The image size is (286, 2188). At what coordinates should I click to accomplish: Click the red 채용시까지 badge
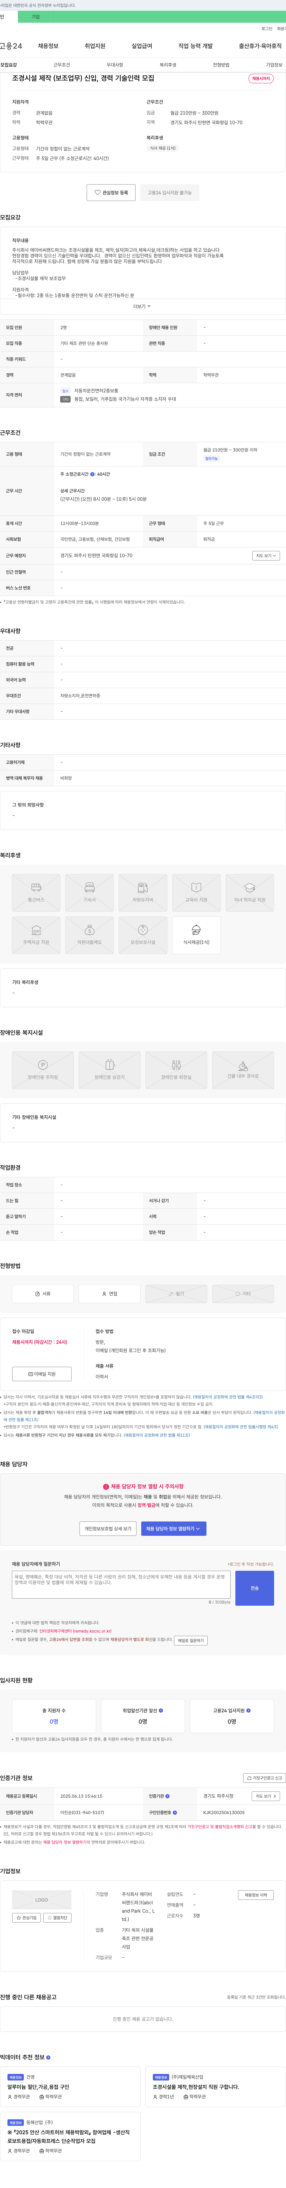[261, 78]
